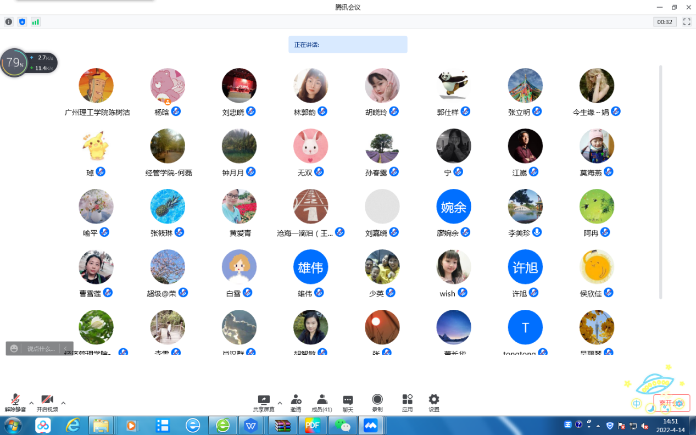Check the green network signal icon
696x435 pixels.
(x=36, y=22)
